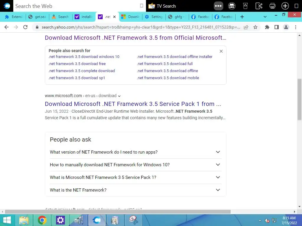Image resolution: width=302 pixels, height=226 pixels.
Task: Open the purple gear app on taskbar
Action: 60,220
